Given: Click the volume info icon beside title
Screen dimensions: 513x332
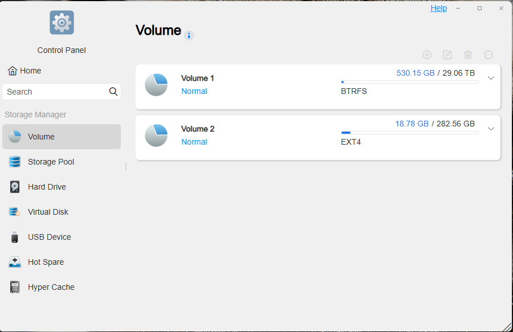Looking at the screenshot, I should click(189, 35).
